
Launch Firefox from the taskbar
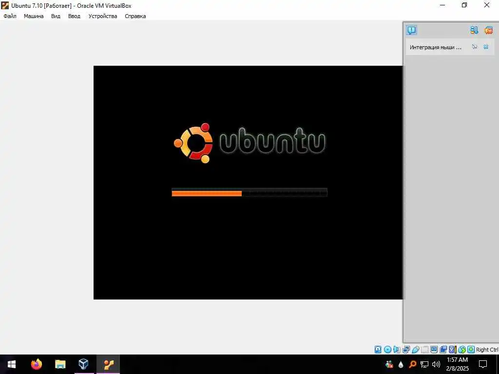[x=36, y=364]
